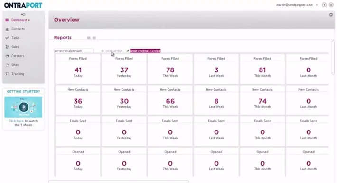This screenshot has width=337, height=183.
Task: Click the Partners icon in sidebar
Action: [7, 56]
